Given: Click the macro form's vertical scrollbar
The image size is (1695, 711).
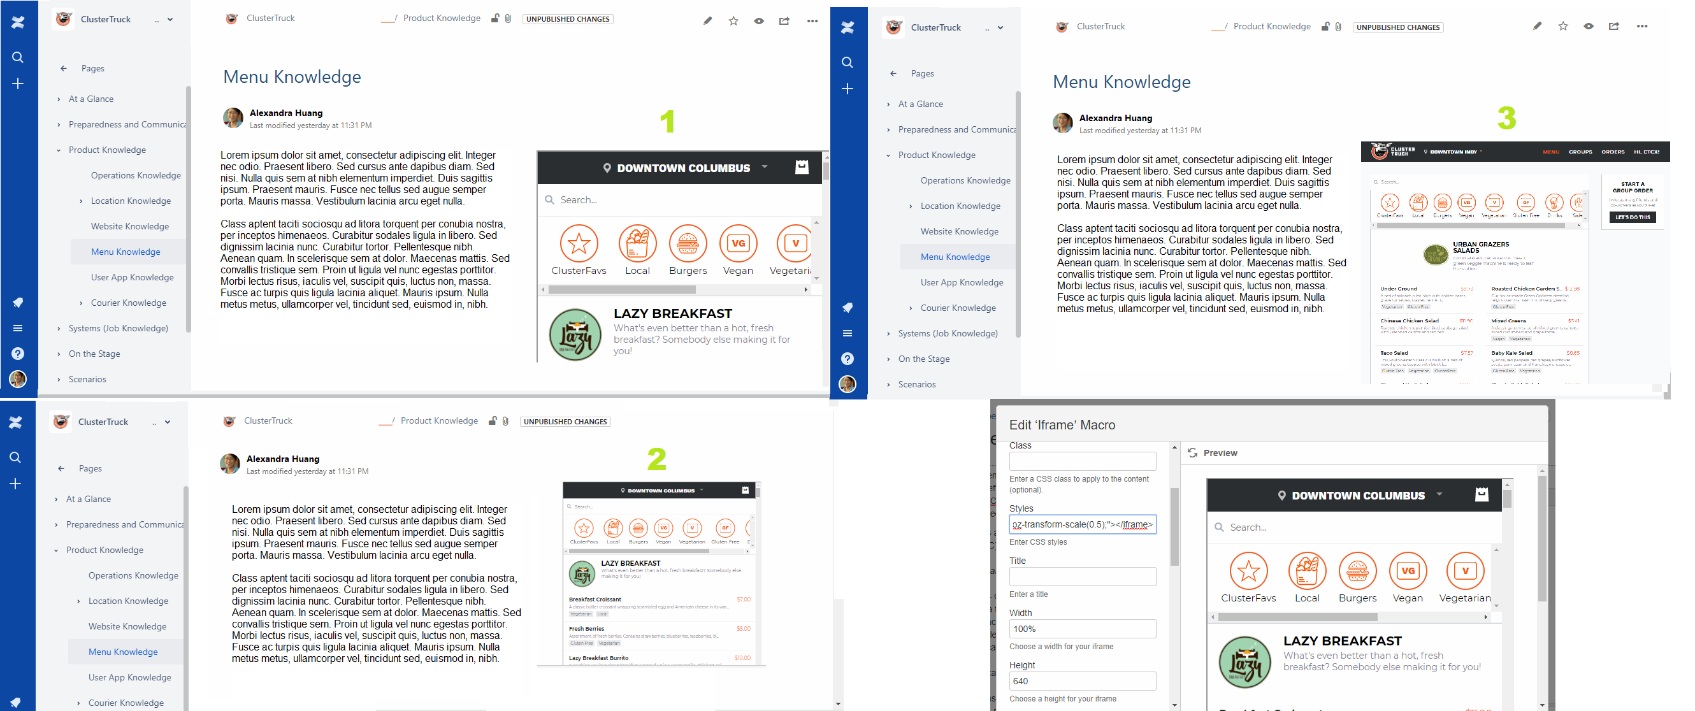Looking at the screenshot, I should tap(1174, 526).
